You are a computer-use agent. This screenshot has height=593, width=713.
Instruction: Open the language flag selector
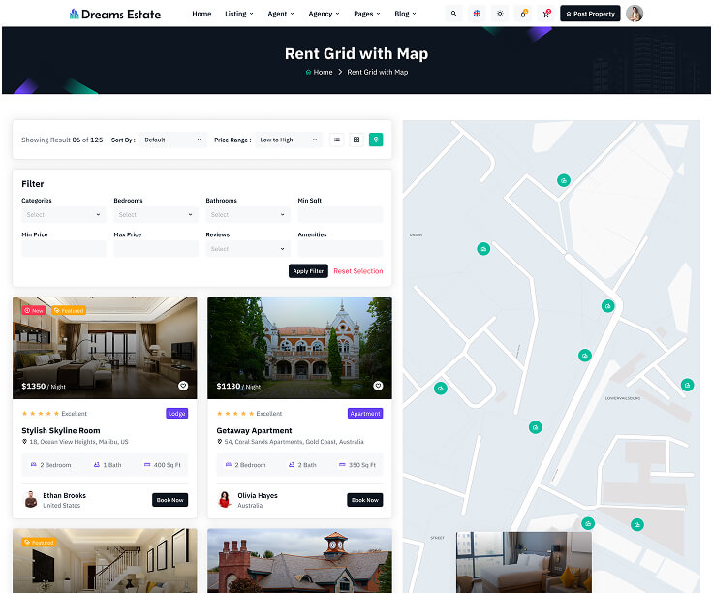(477, 14)
